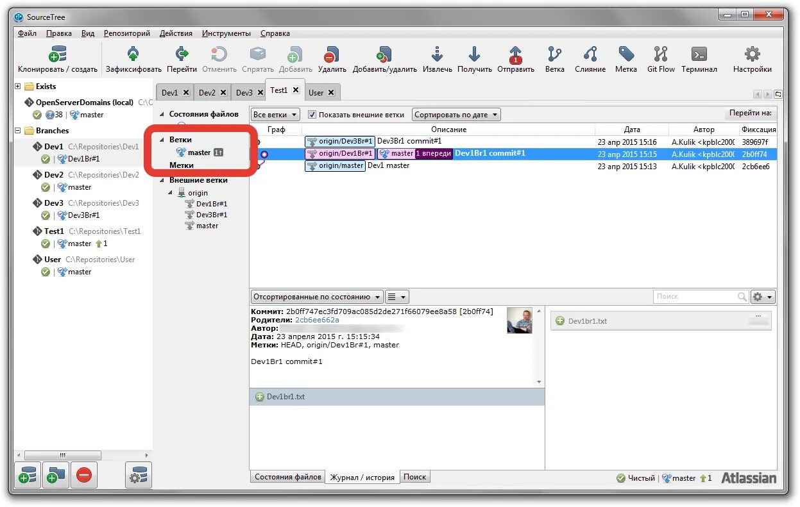Open the gear options dropdown near the search box
The width and height of the screenshot is (800, 507).
(763, 297)
